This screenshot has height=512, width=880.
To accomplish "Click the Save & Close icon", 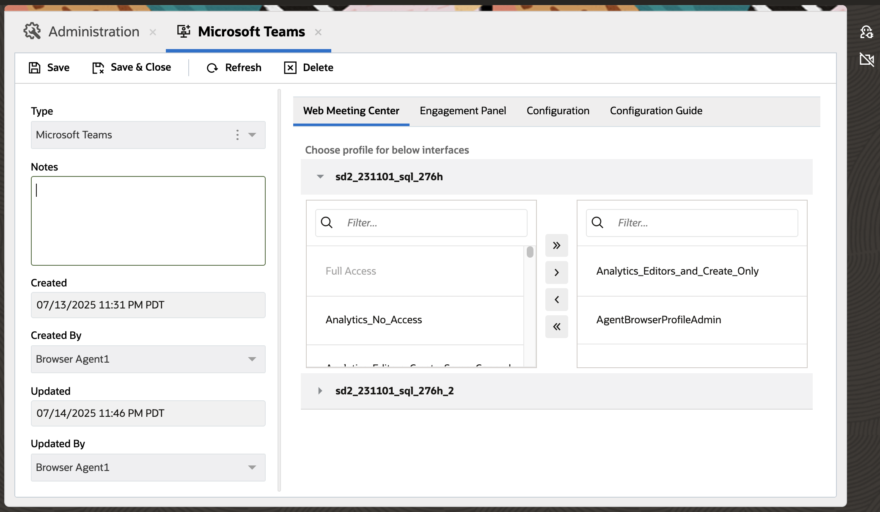I will coord(97,67).
